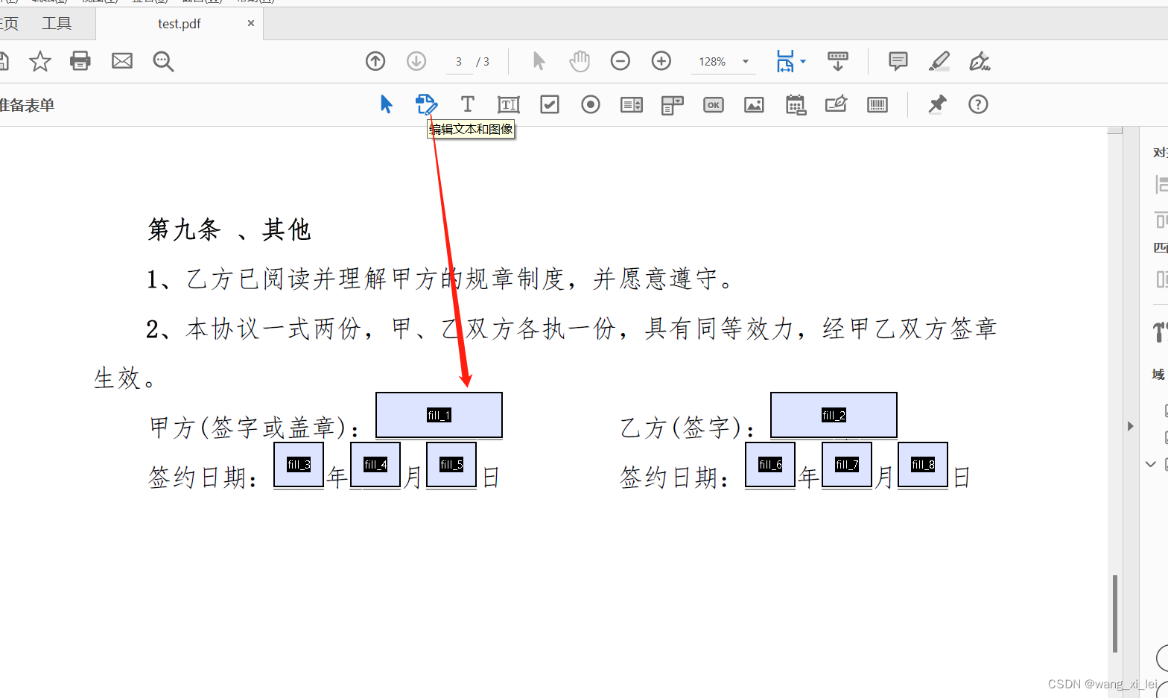Zoom out with minus button
This screenshot has height=698, width=1168.
[x=620, y=61]
